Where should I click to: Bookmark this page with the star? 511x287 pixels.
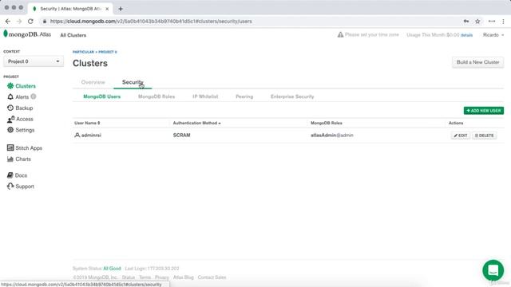[x=477, y=22]
